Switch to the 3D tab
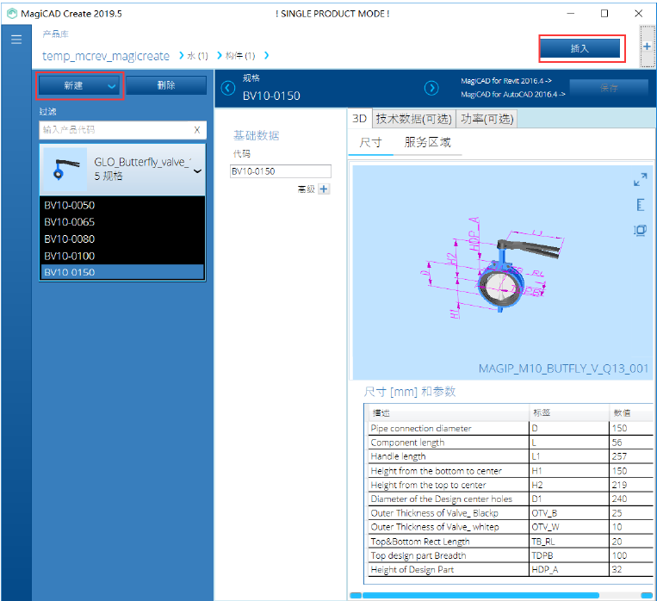Screen dimensions: 657x601 [x=360, y=119]
